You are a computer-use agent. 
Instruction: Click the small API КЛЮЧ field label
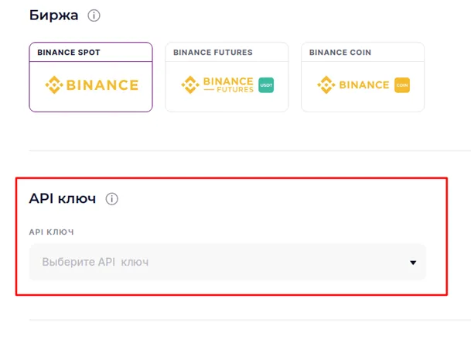51,232
